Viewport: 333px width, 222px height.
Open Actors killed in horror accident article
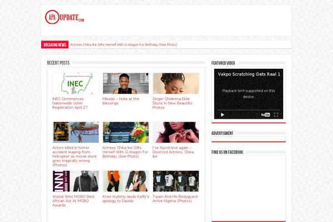click(74, 156)
